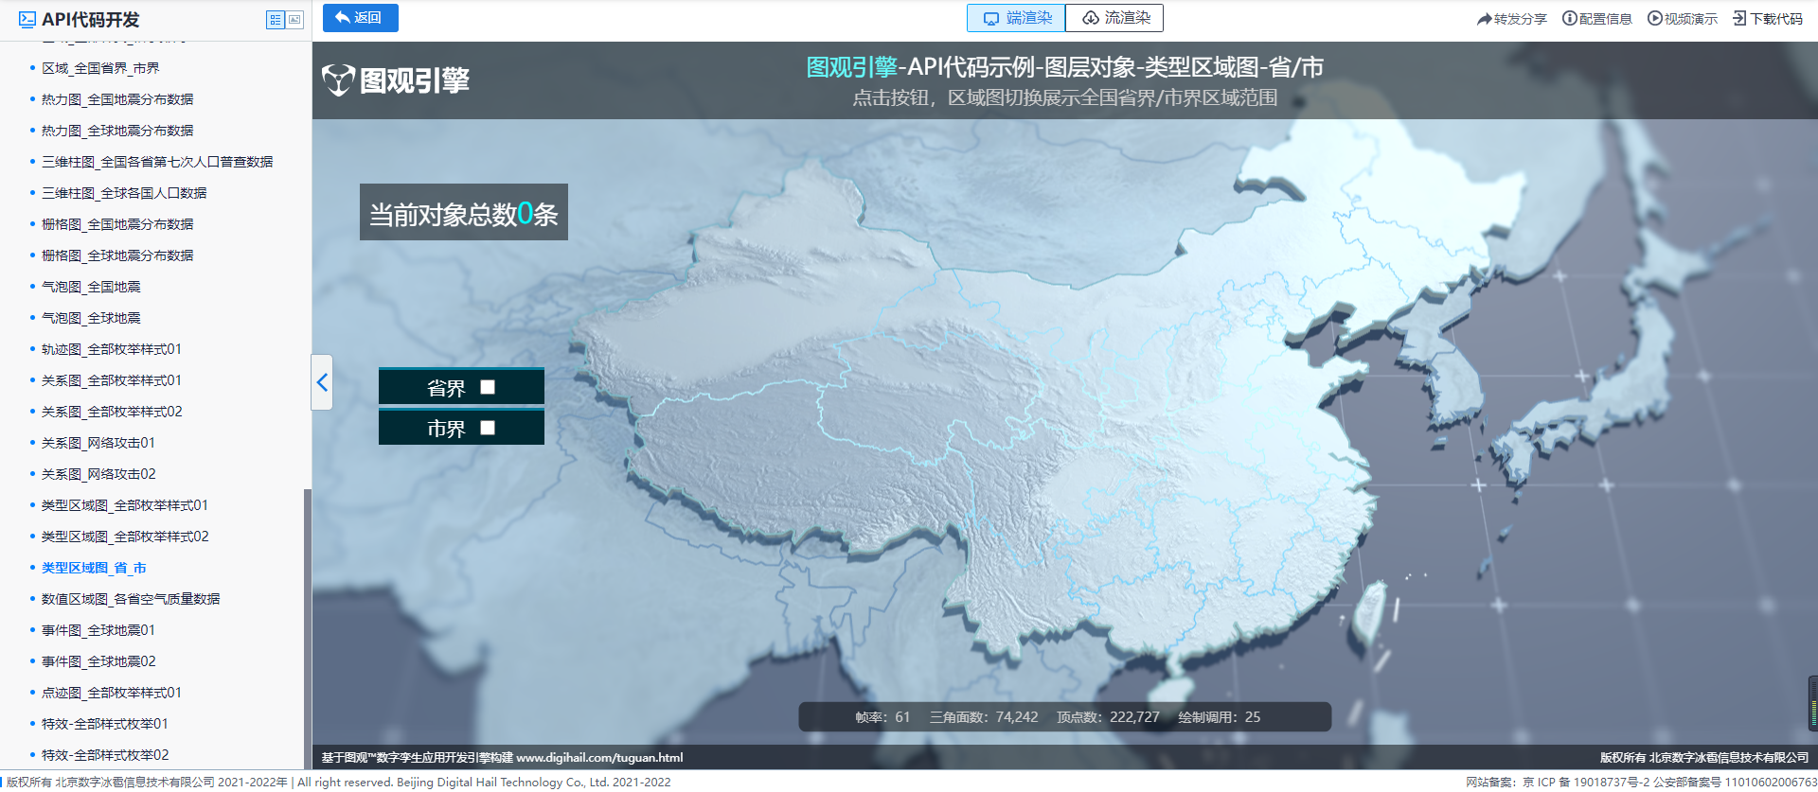Open 特效-全部样式枚举01 example
The width and height of the screenshot is (1818, 792).
point(105,724)
